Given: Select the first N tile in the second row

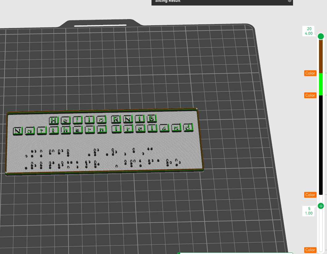Looking at the screenshot, I should [18, 131].
